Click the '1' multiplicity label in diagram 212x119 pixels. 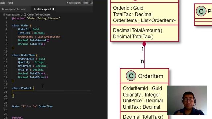pyautogui.click(x=142, y=49)
